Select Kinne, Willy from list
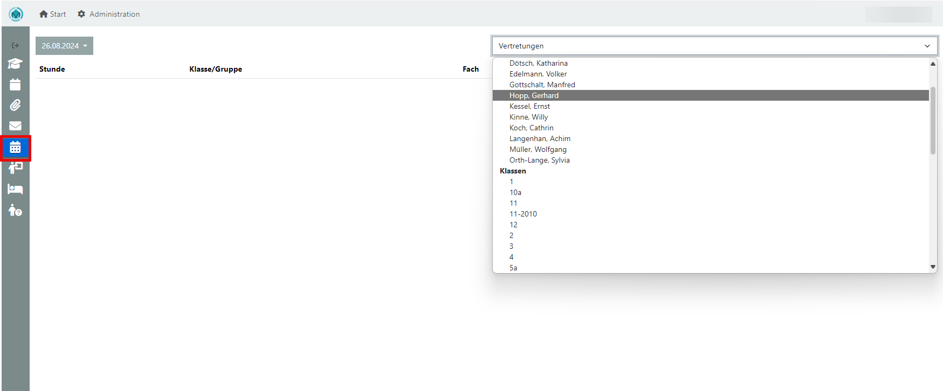 (711, 117)
